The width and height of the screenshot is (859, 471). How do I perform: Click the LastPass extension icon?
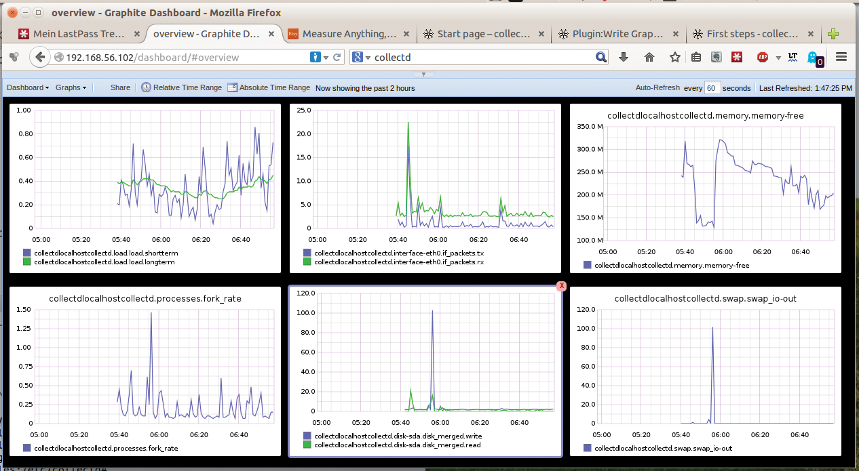[736, 57]
